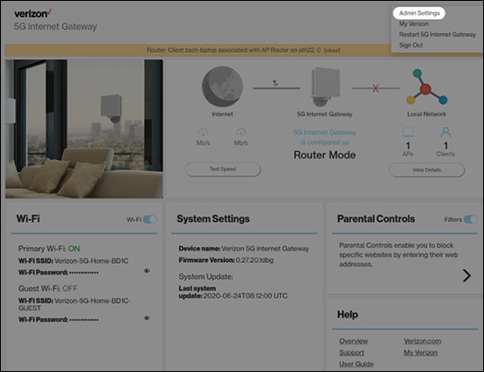The width and height of the screenshot is (484, 372).
Task: Open View Details for local network
Action: point(427,170)
